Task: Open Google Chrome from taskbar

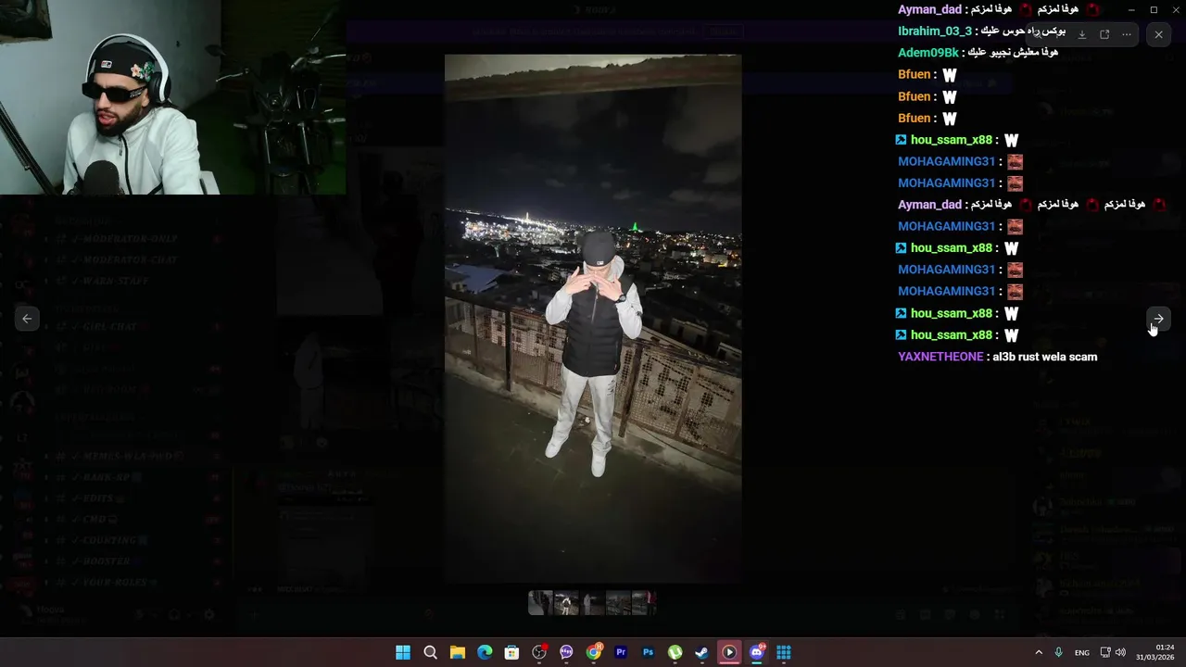Action: tap(594, 652)
